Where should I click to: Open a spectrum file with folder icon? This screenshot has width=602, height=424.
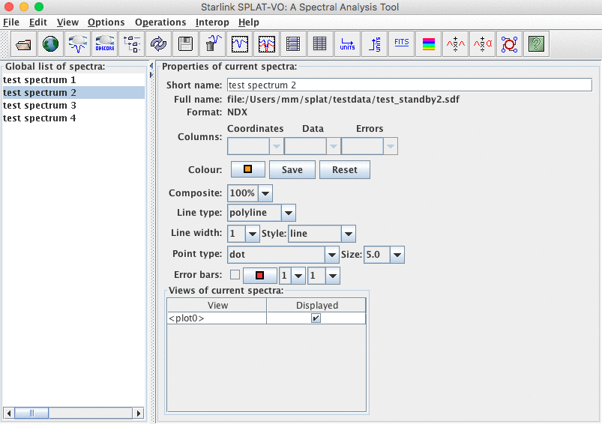point(23,44)
